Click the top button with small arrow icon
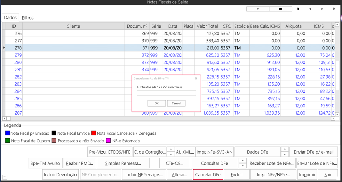The width and height of the screenshot is (342, 182). point(258,9)
